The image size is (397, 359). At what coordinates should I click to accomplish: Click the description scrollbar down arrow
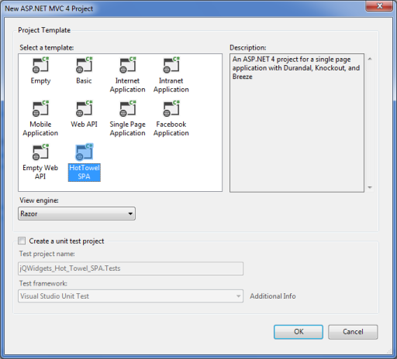[x=370, y=187]
